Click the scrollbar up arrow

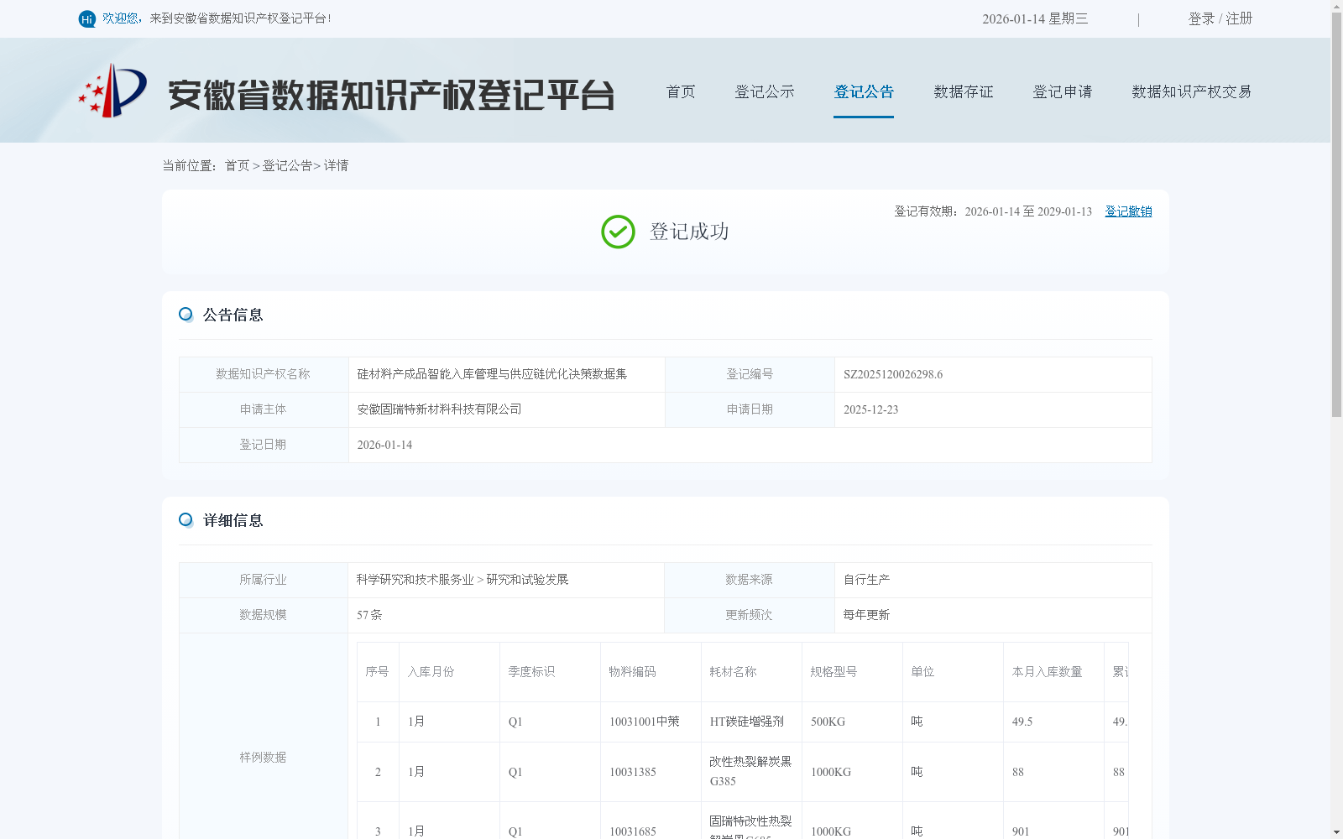click(x=1336, y=6)
